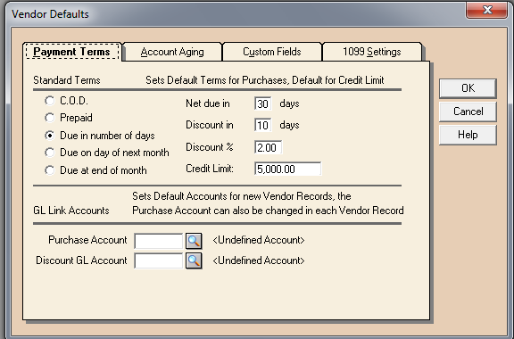Open the Custom Fields tab

(272, 52)
